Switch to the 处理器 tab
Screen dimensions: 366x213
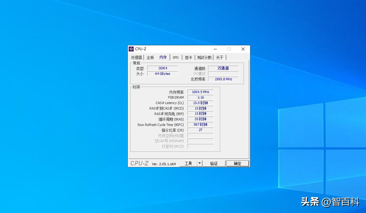point(137,57)
